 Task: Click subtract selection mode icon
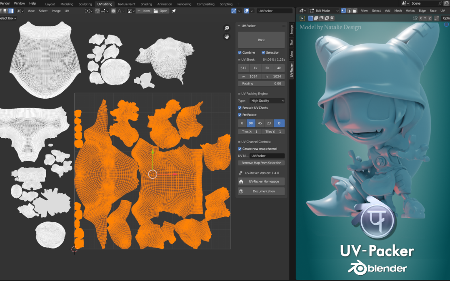pos(321,18)
